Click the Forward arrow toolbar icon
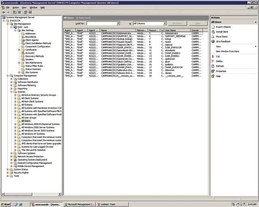The height and width of the screenshot is (207, 259). (x=8, y=13)
